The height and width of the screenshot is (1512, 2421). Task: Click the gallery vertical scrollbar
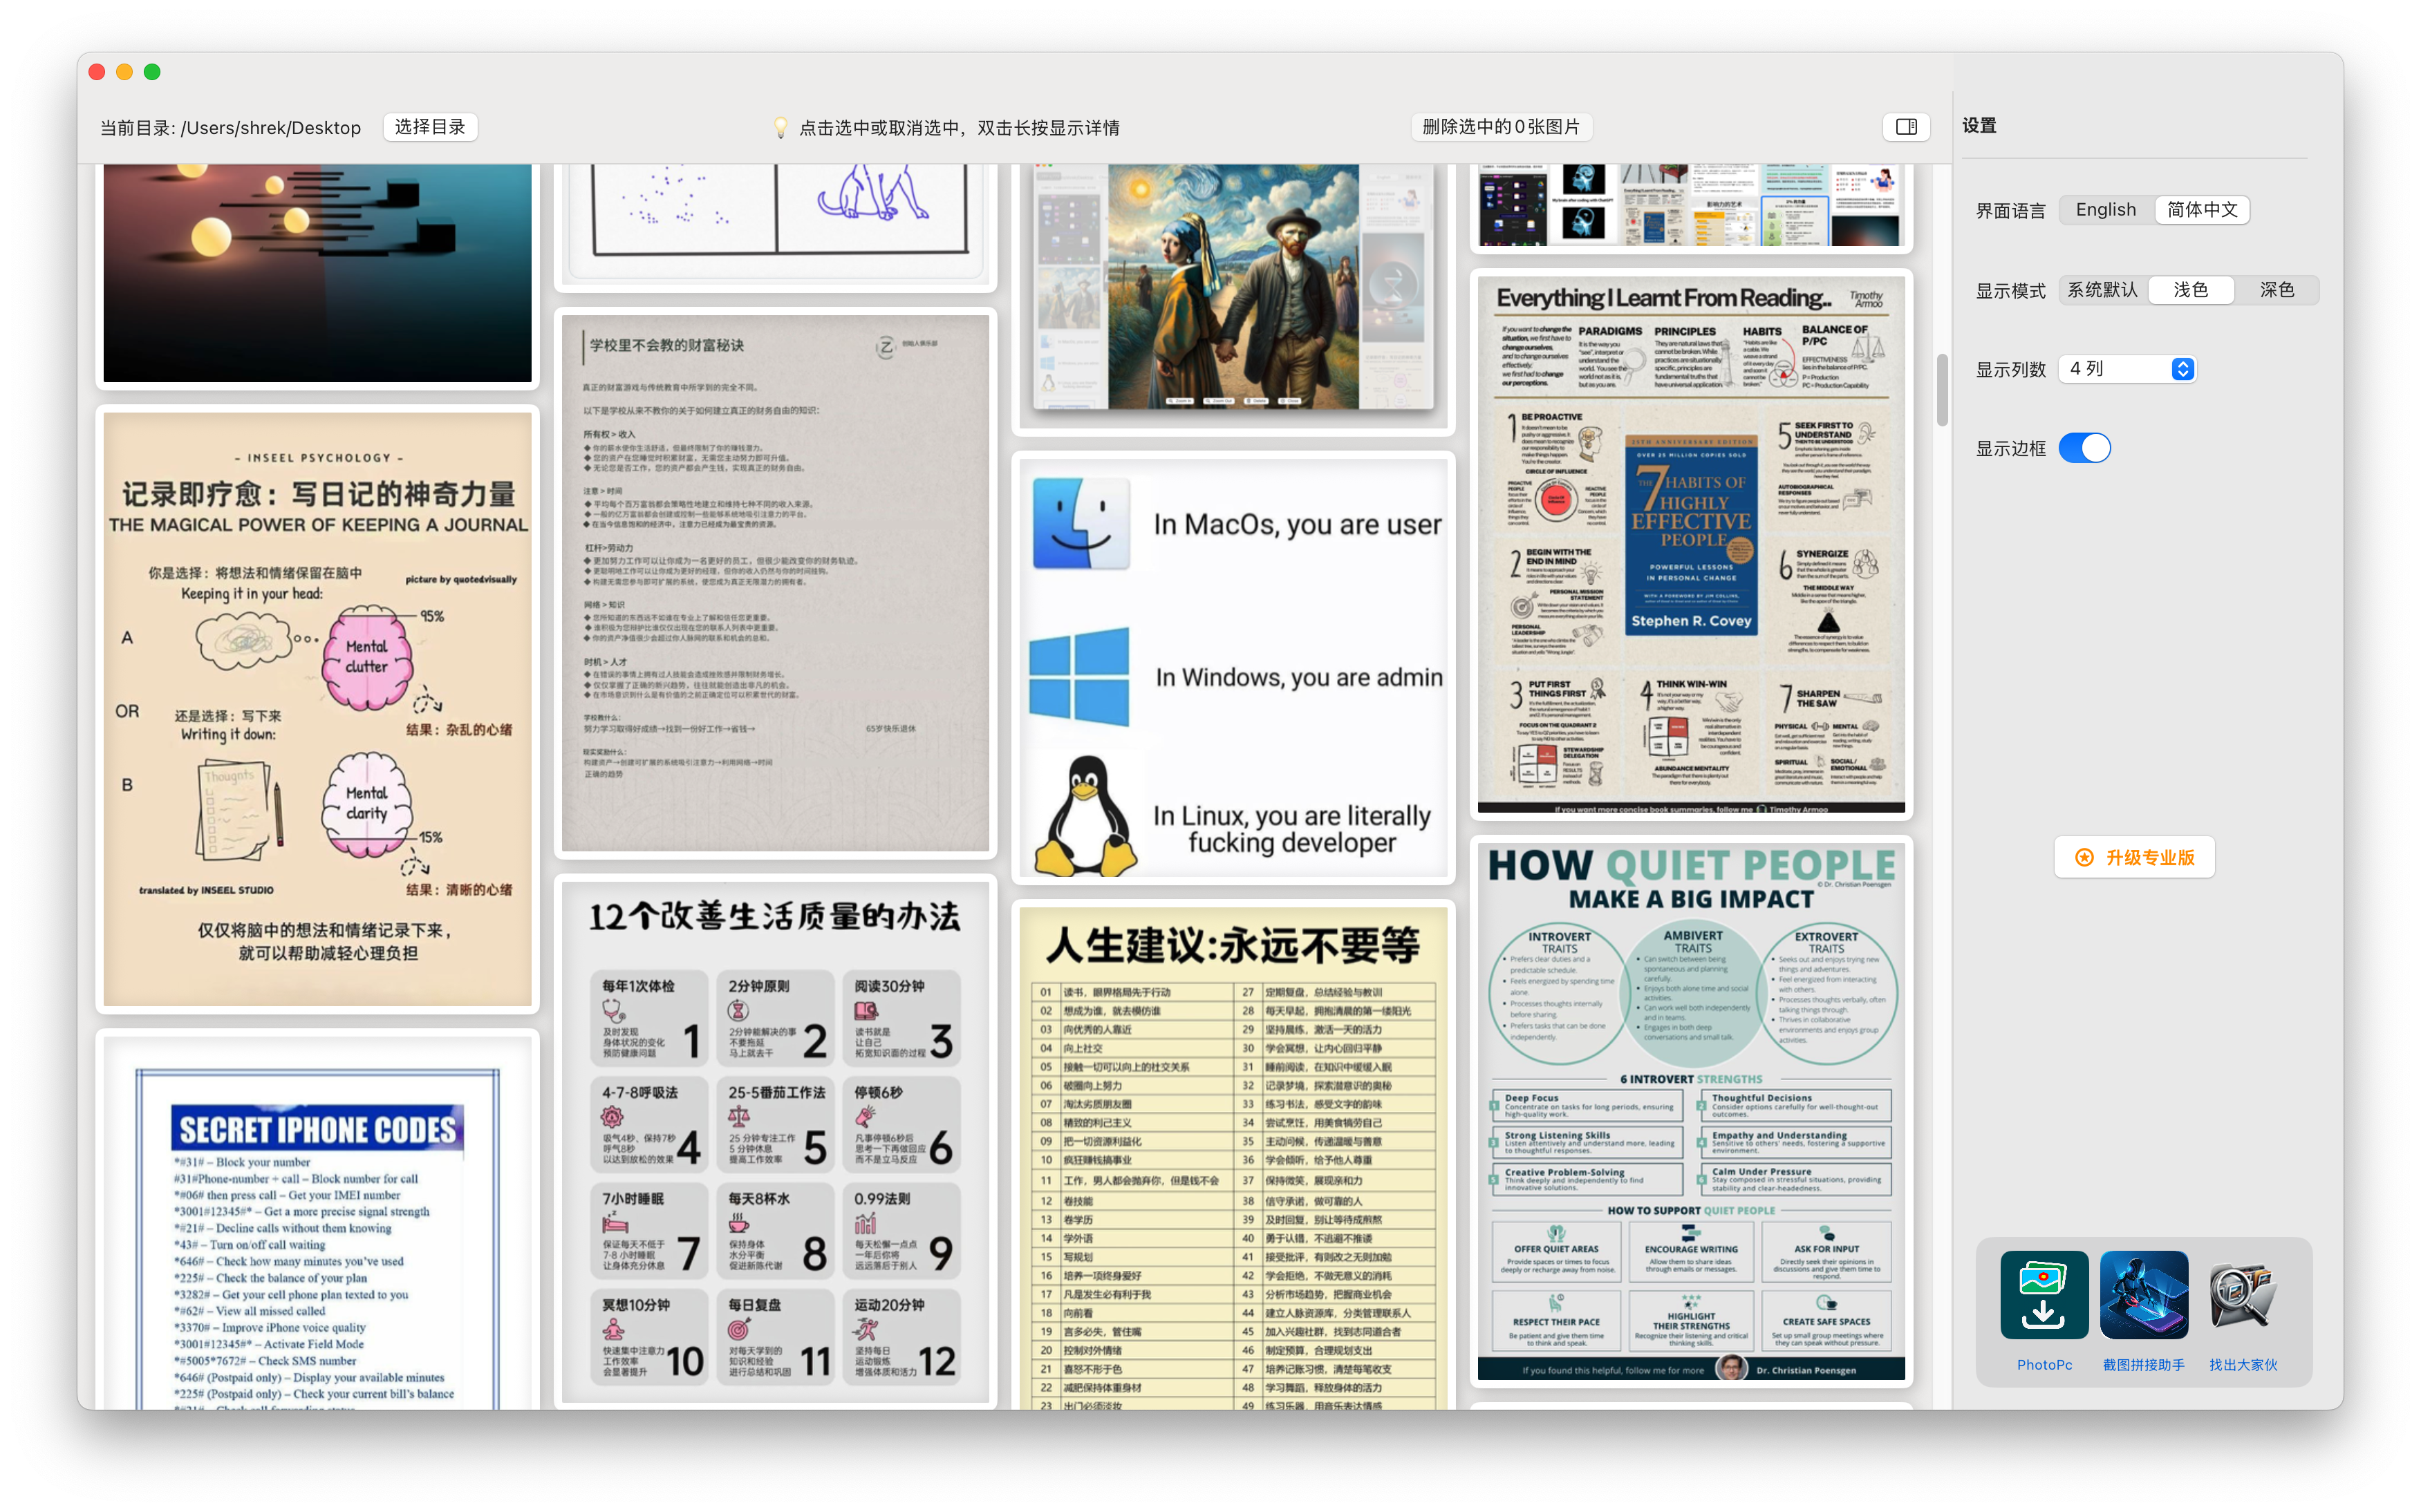(x=1942, y=390)
